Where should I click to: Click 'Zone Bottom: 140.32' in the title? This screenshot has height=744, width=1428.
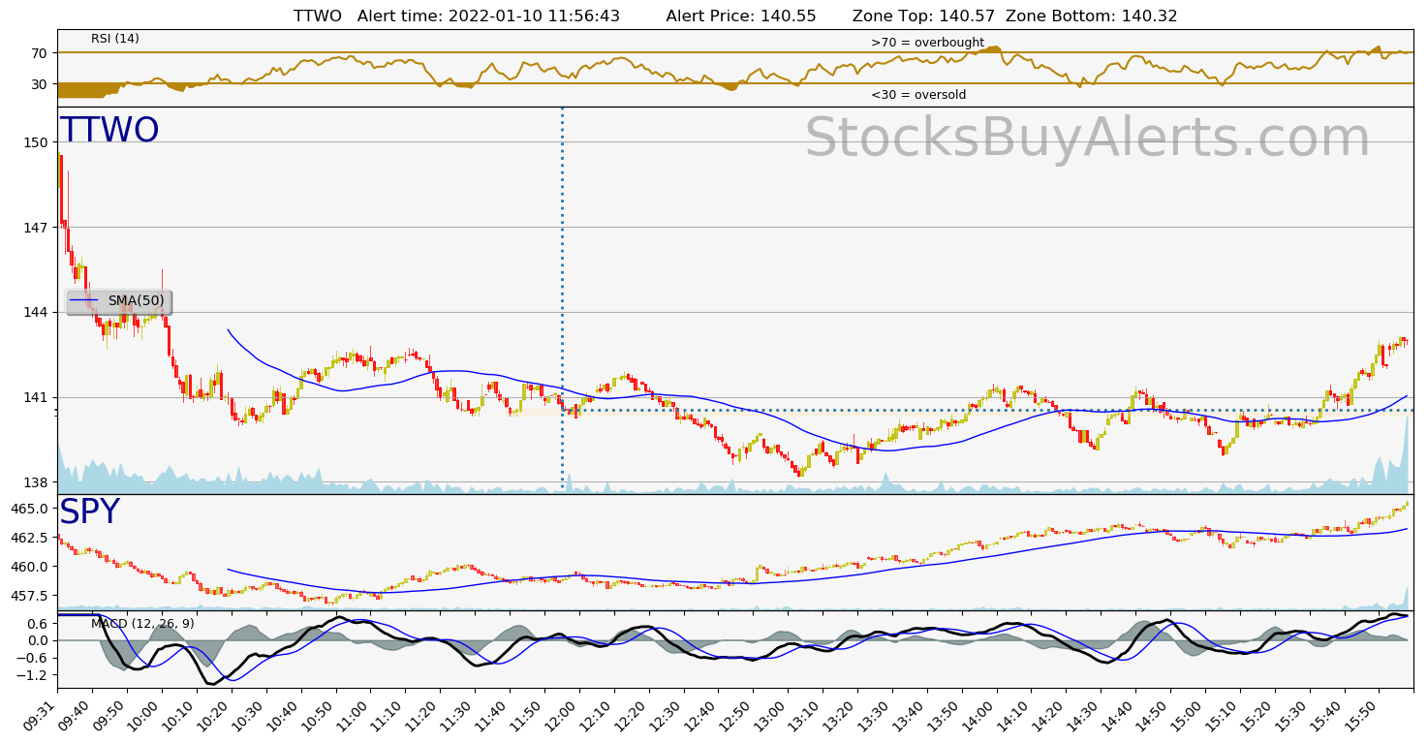(x=1092, y=16)
